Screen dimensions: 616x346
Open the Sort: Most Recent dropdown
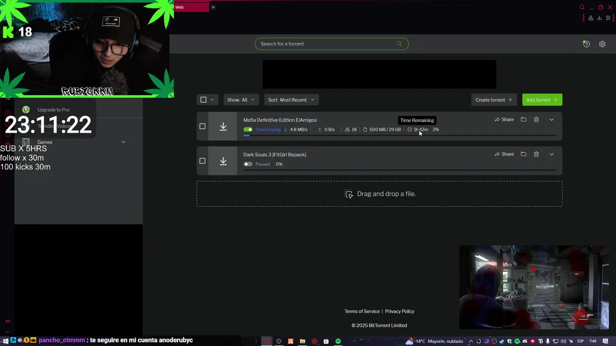(291, 99)
